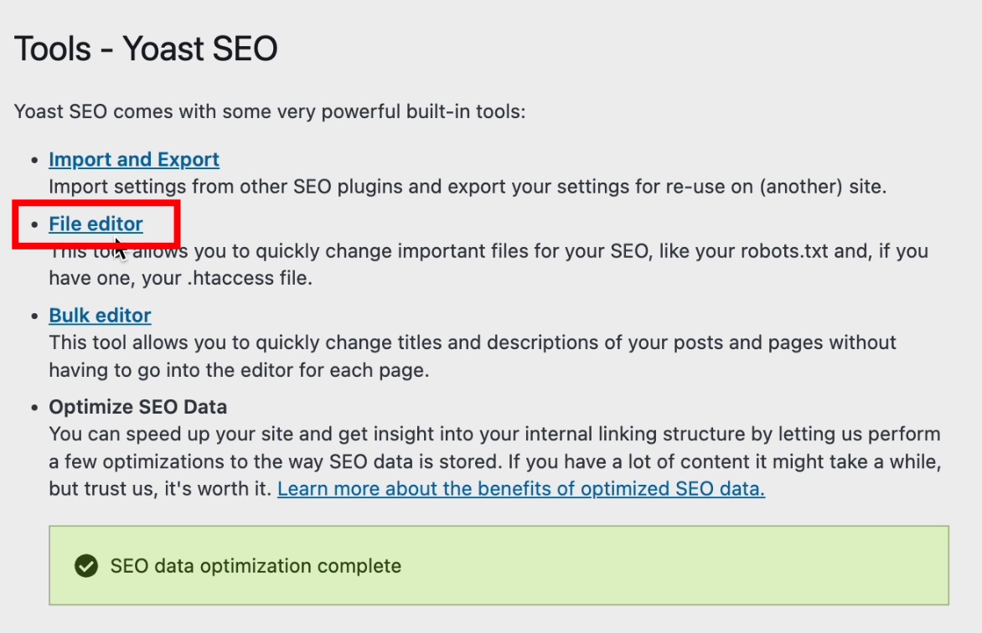Open link about benefits of optimized SEO data
The width and height of the screenshot is (982, 633).
point(521,489)
